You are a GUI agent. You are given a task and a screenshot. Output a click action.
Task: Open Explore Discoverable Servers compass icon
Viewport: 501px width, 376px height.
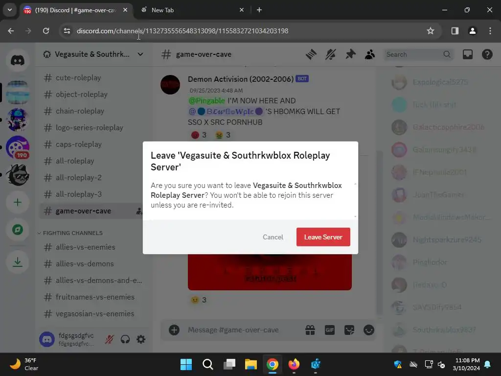point(18,230)
